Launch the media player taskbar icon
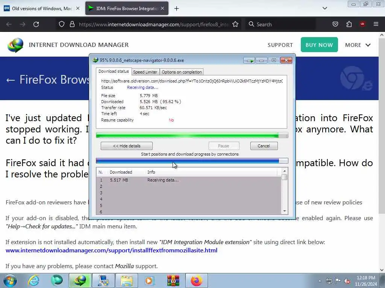Image resolution: width=385 pixels, height=288 pixels. (x=149, y=280)
